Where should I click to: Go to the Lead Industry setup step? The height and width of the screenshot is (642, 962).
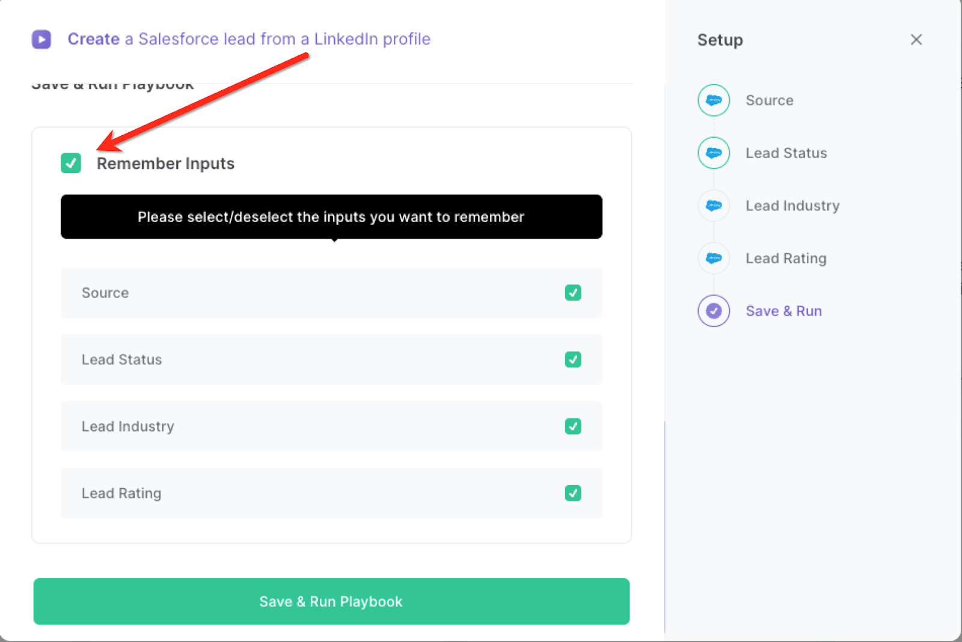792,206
